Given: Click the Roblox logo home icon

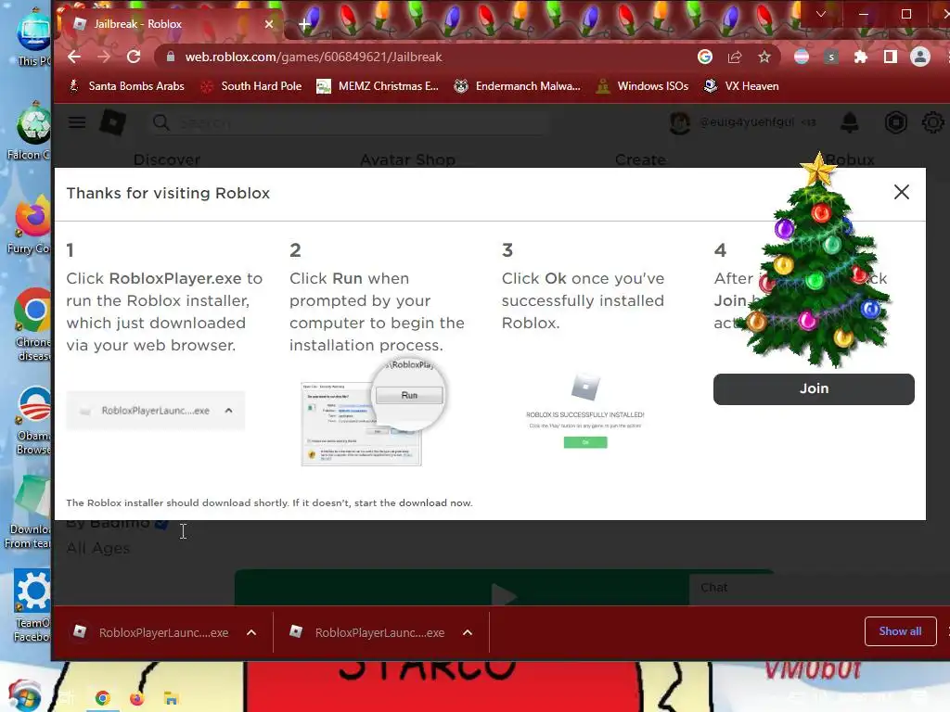Looking at the screenshot, I should [x=112, y=122].
